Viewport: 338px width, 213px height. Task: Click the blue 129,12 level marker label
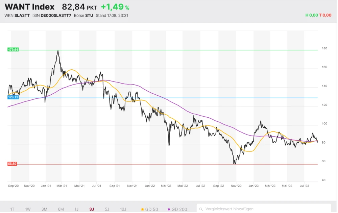(13, 97)
